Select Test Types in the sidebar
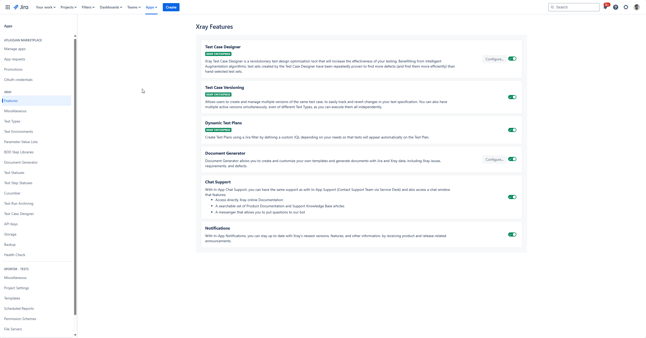This screenshot has width=646, height=338. [37, 121]
